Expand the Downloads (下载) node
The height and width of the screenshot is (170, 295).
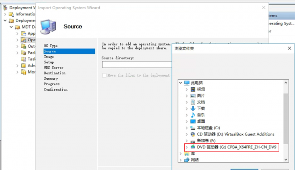[187, 109]
